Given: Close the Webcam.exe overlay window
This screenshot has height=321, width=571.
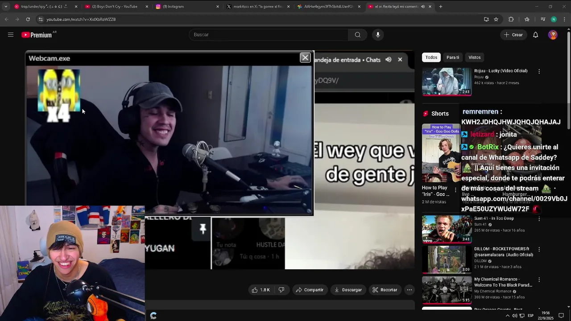Looking at the screenshot, I should [x=305, y=58].
